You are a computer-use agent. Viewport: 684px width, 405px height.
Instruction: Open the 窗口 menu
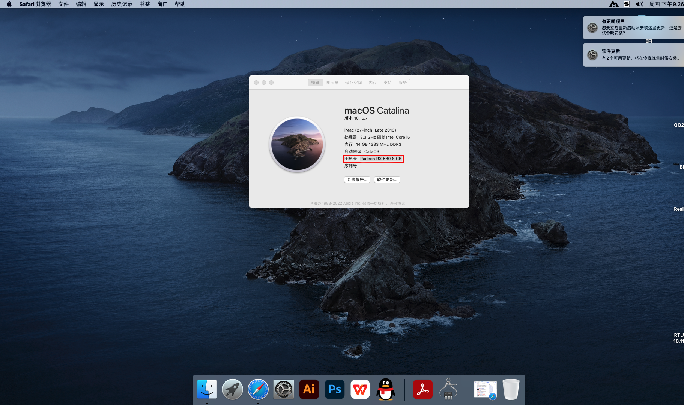coord(162,4)
